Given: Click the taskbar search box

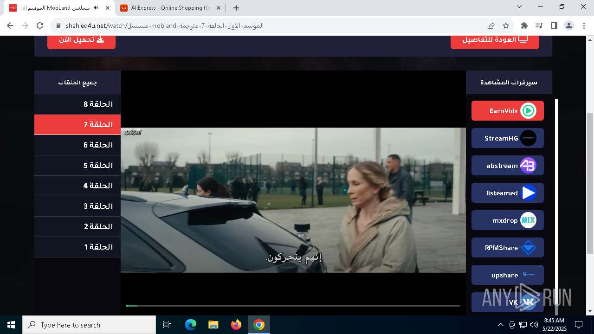Looking at the screenshot, I should [x=89, y=325].
